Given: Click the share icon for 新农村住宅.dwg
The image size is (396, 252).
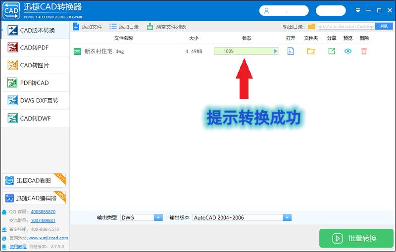Looking at the screenshot, I should pos(332,51).
